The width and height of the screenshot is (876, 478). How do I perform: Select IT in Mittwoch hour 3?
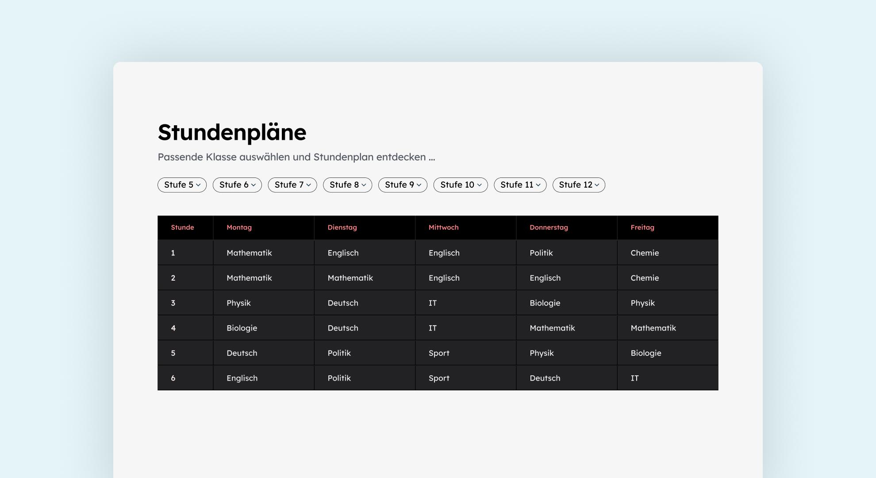[x=465, y=303]
